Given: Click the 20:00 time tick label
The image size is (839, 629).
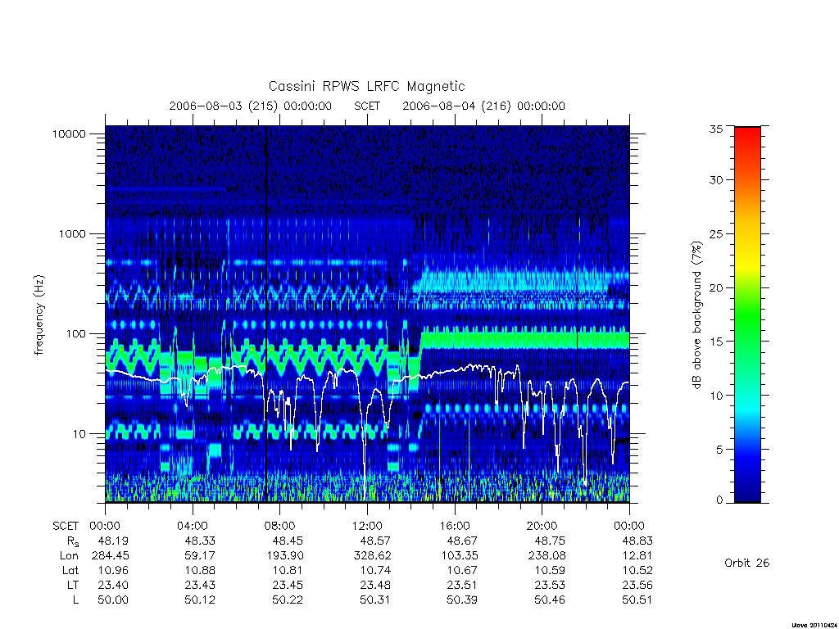Looking at the screenshot, I should tap(542, 526).
